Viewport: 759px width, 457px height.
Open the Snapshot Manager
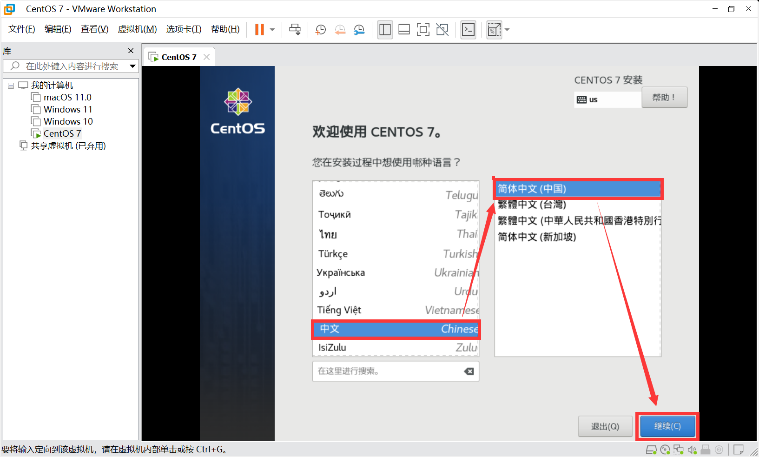pyautogui.click(x=359, y=29)
